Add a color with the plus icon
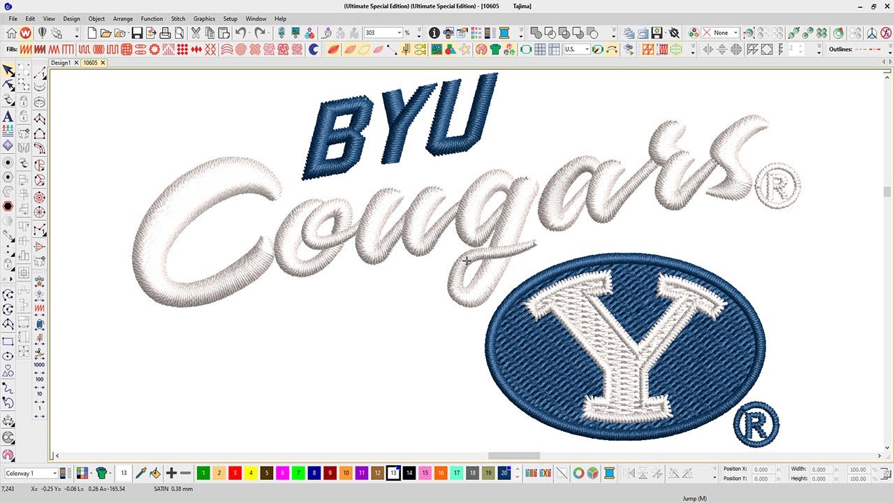This screenshot has width=894, height=503. click(x=171, y=473)
